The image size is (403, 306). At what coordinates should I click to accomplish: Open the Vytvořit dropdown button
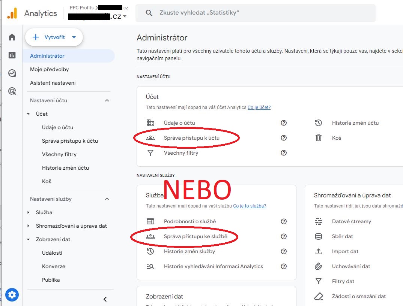point(54,37)
